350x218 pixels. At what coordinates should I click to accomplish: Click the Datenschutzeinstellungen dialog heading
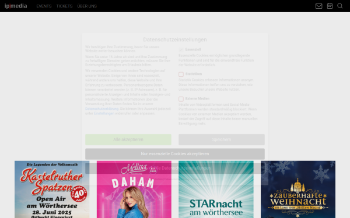(175, 40)
